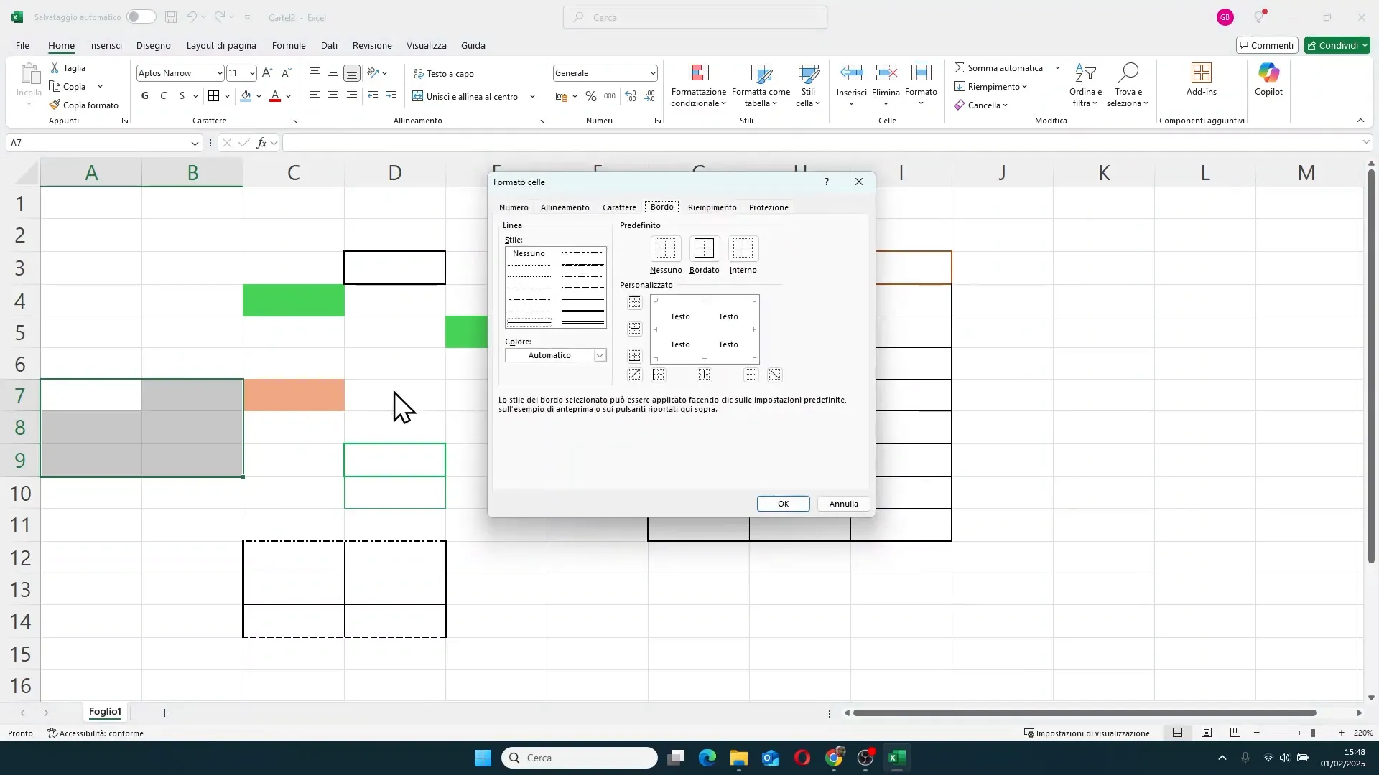The width and height of the screenshot is (1379, 775).
Task: Apply the Interno inside-borders preset
Action: coord(743,249)
